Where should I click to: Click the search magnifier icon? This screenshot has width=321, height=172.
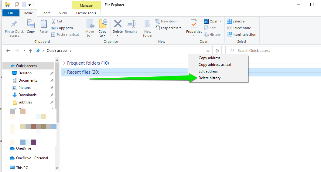click(232, 51)
